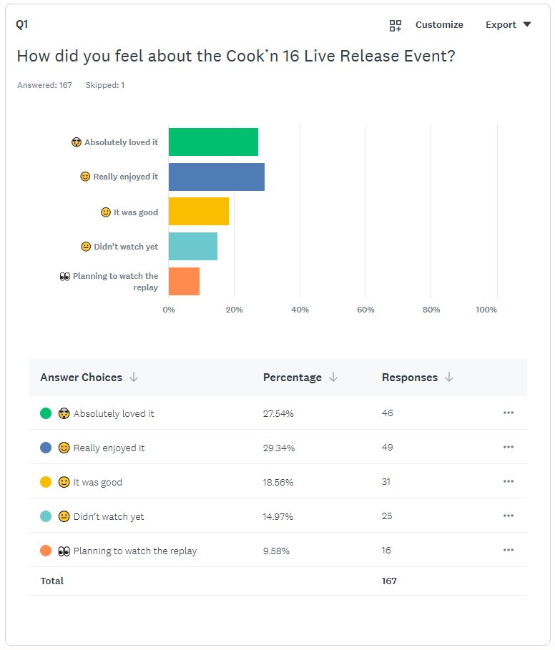The height and width of the screenshot is (650, 555).
Task: Click the ellipsis for It was good row
Action: pos(509,481)
